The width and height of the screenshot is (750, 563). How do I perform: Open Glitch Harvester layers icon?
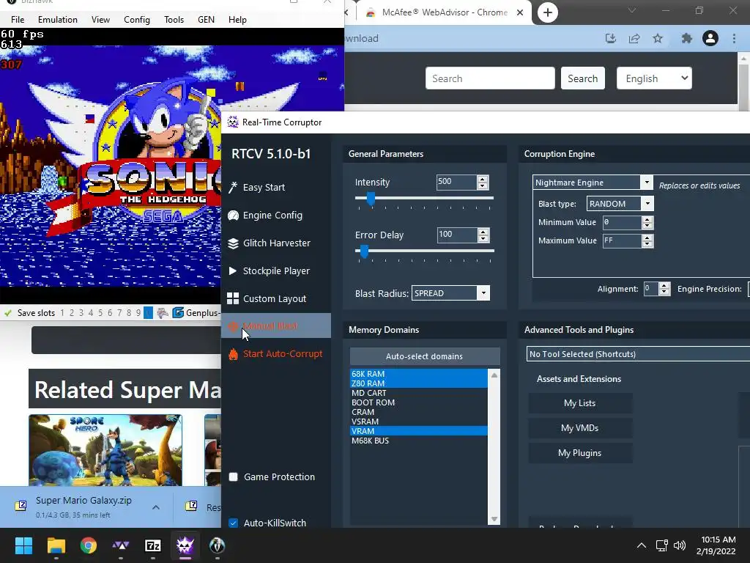(x=233, y=243)
